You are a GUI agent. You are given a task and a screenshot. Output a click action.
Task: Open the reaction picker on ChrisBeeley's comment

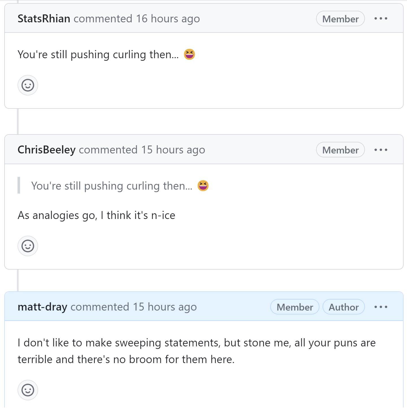(27, 246)
